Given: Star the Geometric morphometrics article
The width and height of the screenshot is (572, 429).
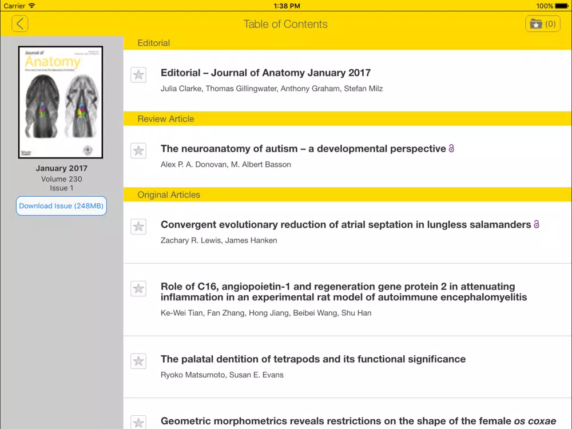Looking at the screenshot, I should 138,423.
